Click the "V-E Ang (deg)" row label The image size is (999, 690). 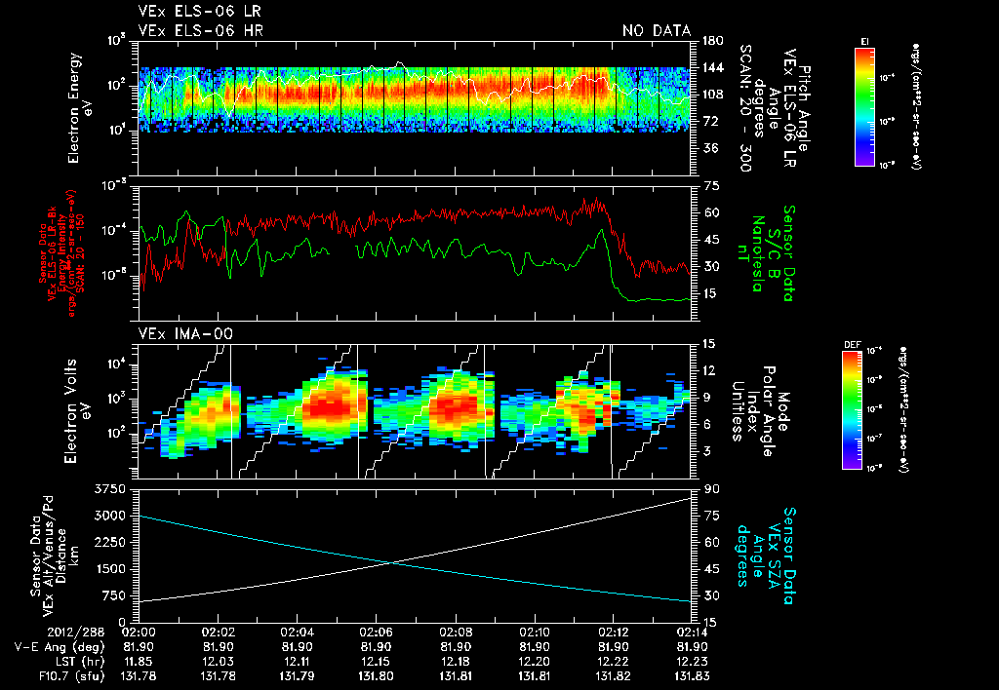[59, 647]
